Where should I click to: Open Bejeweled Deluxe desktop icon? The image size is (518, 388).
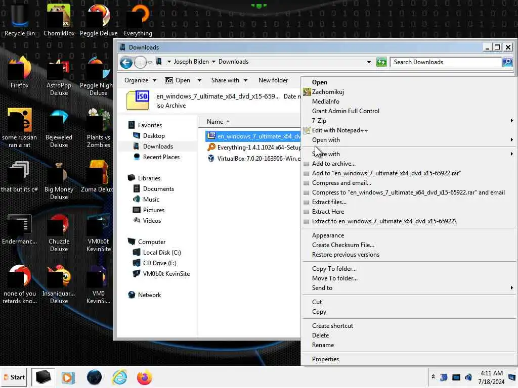[59, 129]
